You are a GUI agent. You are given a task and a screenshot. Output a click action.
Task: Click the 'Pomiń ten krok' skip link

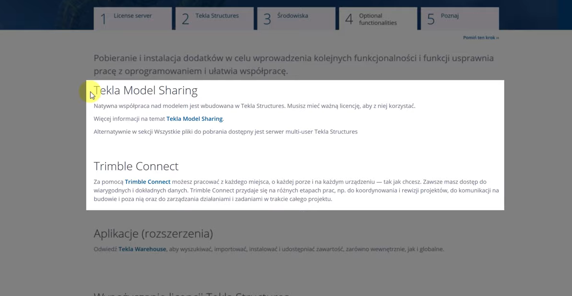pyautogui.click(x=481, y=37)
